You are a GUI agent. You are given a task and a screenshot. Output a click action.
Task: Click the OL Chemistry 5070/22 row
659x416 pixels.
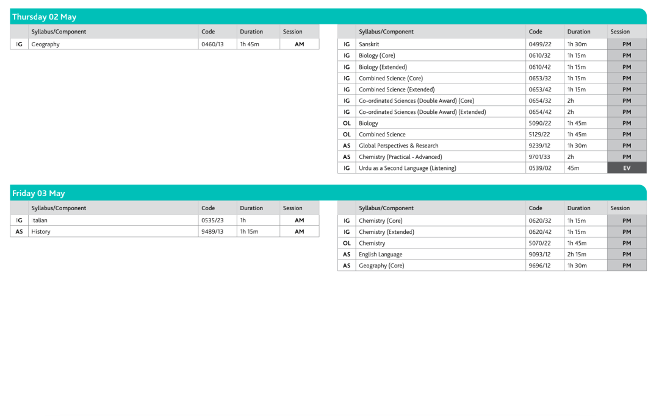[x=492, y=243]
